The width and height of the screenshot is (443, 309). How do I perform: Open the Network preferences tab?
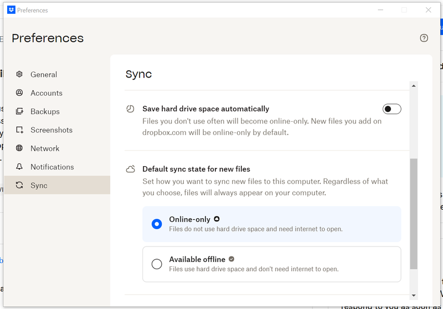[45, 148]
